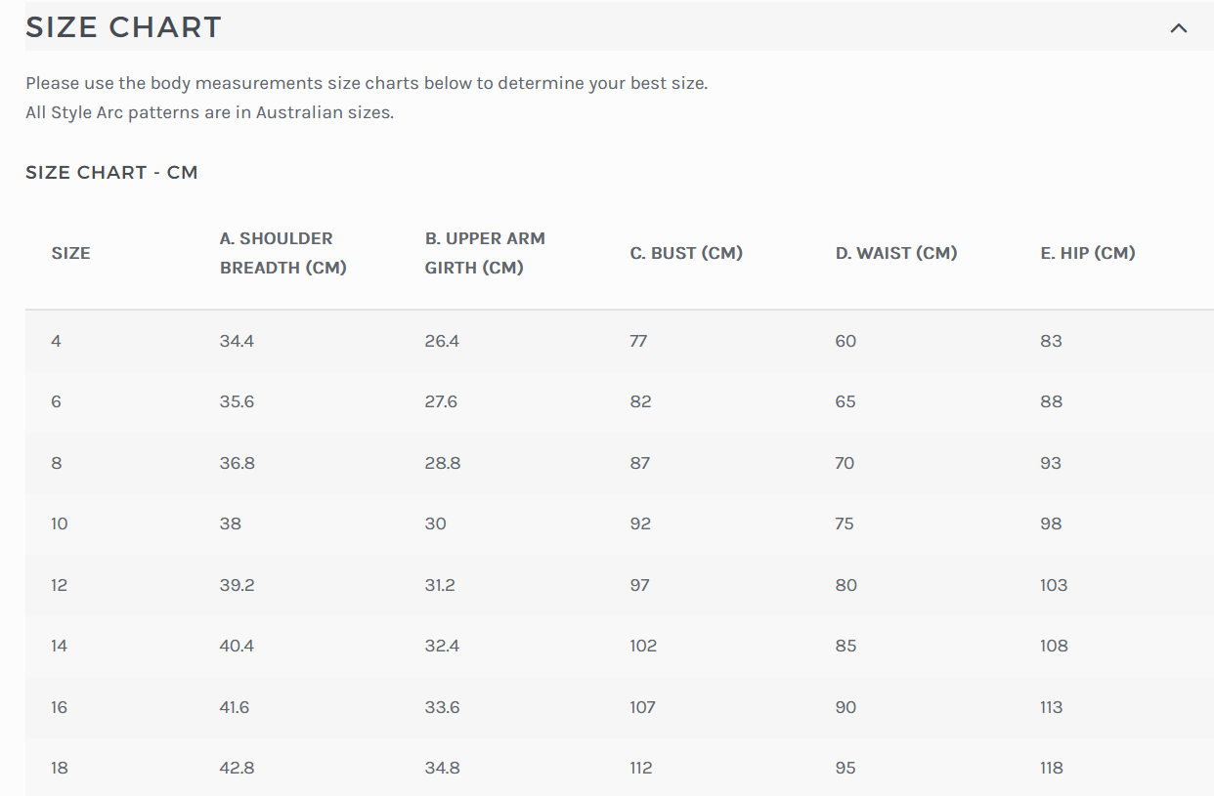Click size 18 at bottom of the chart
This screenshot has height=796, width=1214.
pyautogui.click(x=59, y=768)
